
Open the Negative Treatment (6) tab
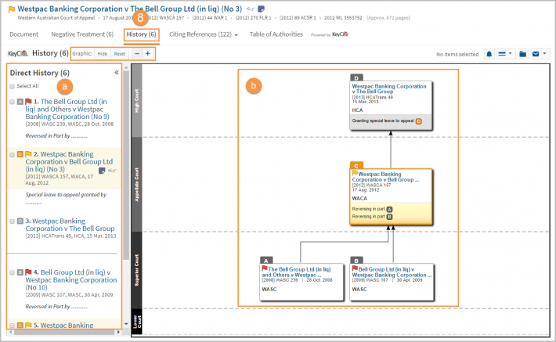(82, 34)
